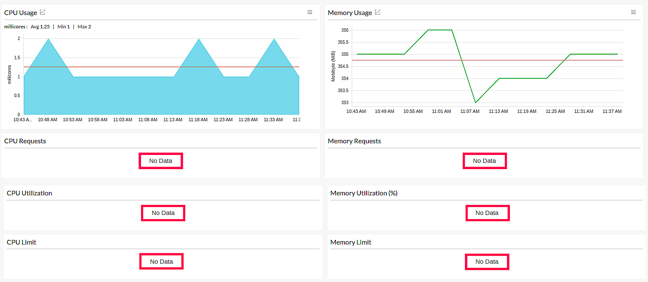Click No Data box under Memory Requests
This screenshot has width=648, height=282.
coord(484,161)
